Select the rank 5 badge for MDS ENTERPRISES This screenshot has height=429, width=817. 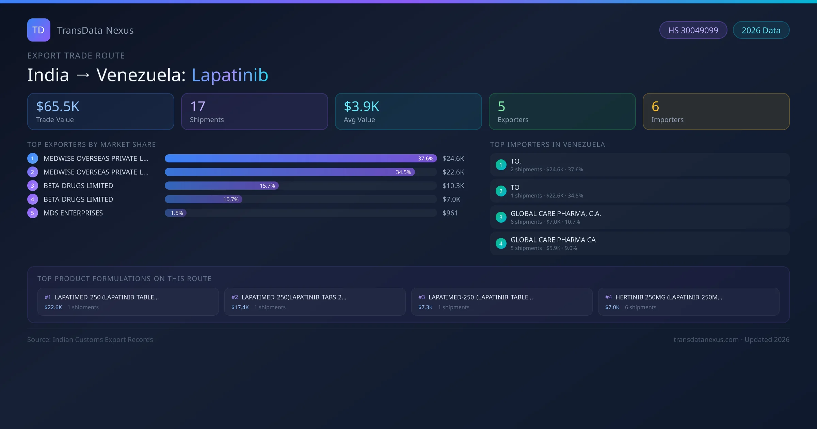(32, 213)
